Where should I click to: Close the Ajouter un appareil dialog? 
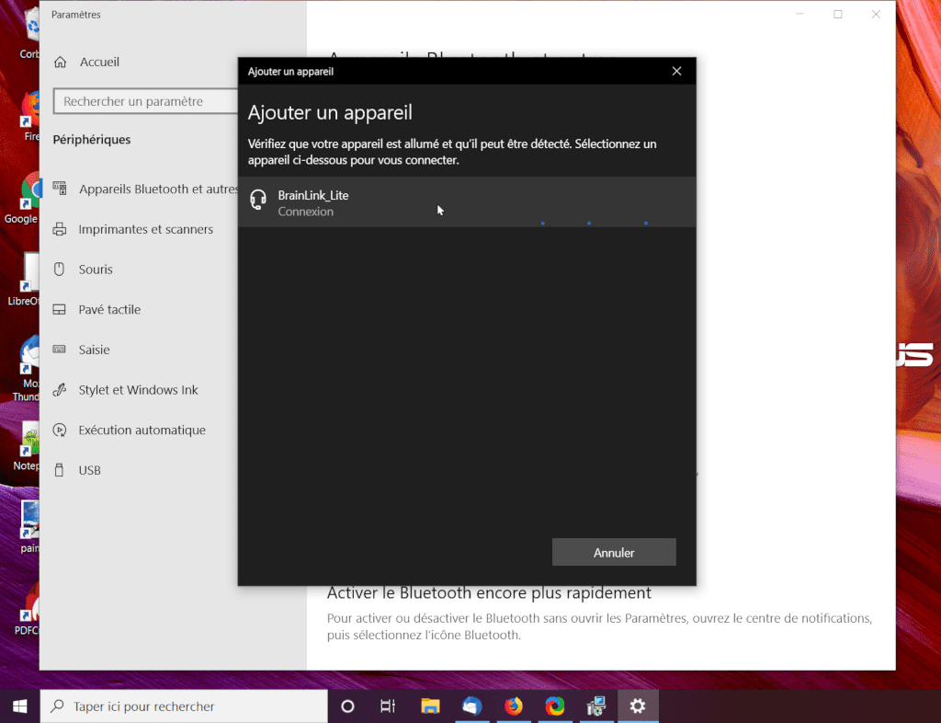pos(676,71)
